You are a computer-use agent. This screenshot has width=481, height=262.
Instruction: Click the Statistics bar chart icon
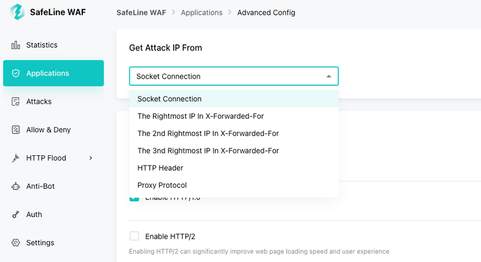point(16,45)
